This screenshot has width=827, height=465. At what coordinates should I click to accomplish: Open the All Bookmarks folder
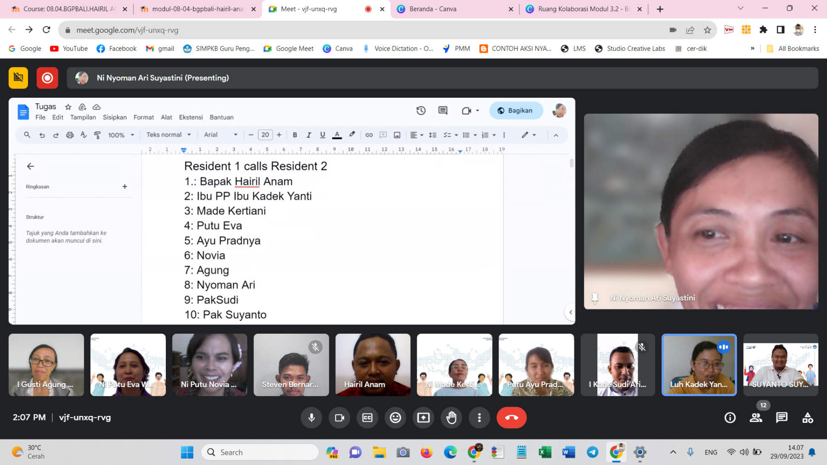(793, 49)
